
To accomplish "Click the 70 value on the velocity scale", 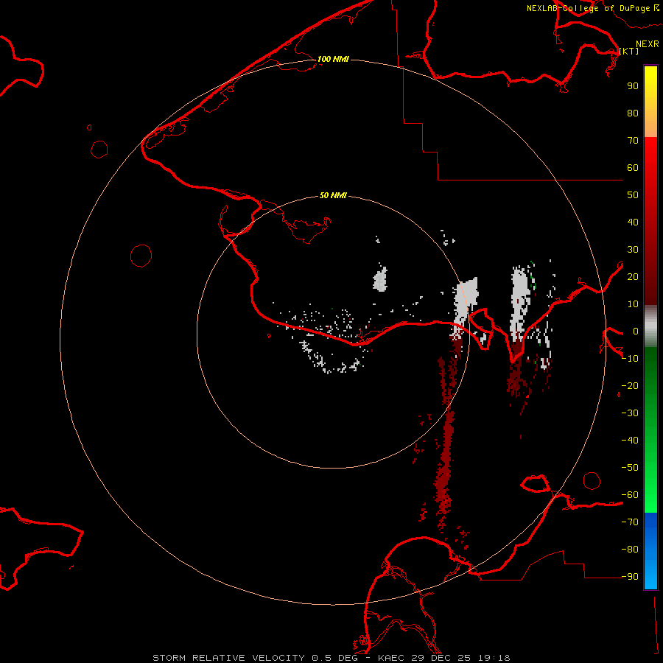I will pos(633,141).
